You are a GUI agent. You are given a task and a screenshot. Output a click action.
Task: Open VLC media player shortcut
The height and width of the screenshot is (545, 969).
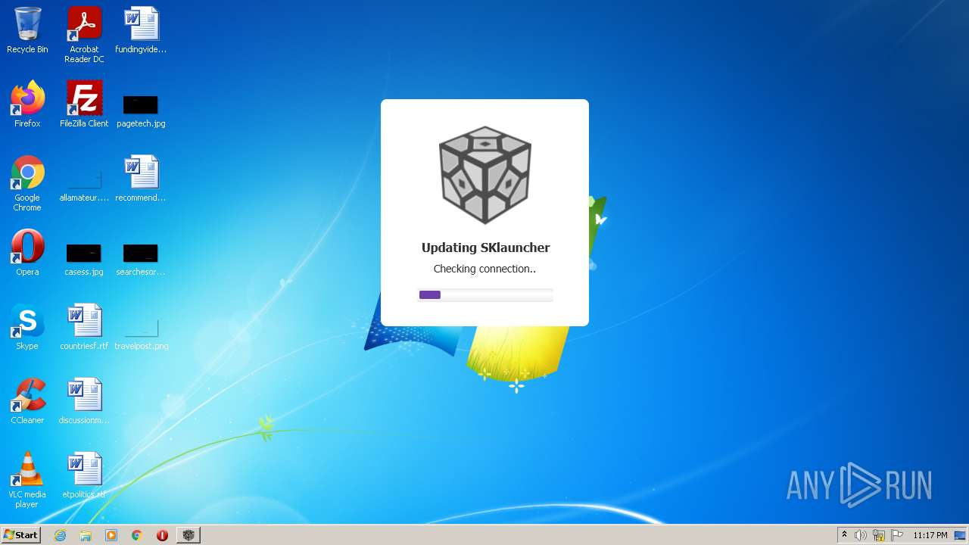click(27, 480)
